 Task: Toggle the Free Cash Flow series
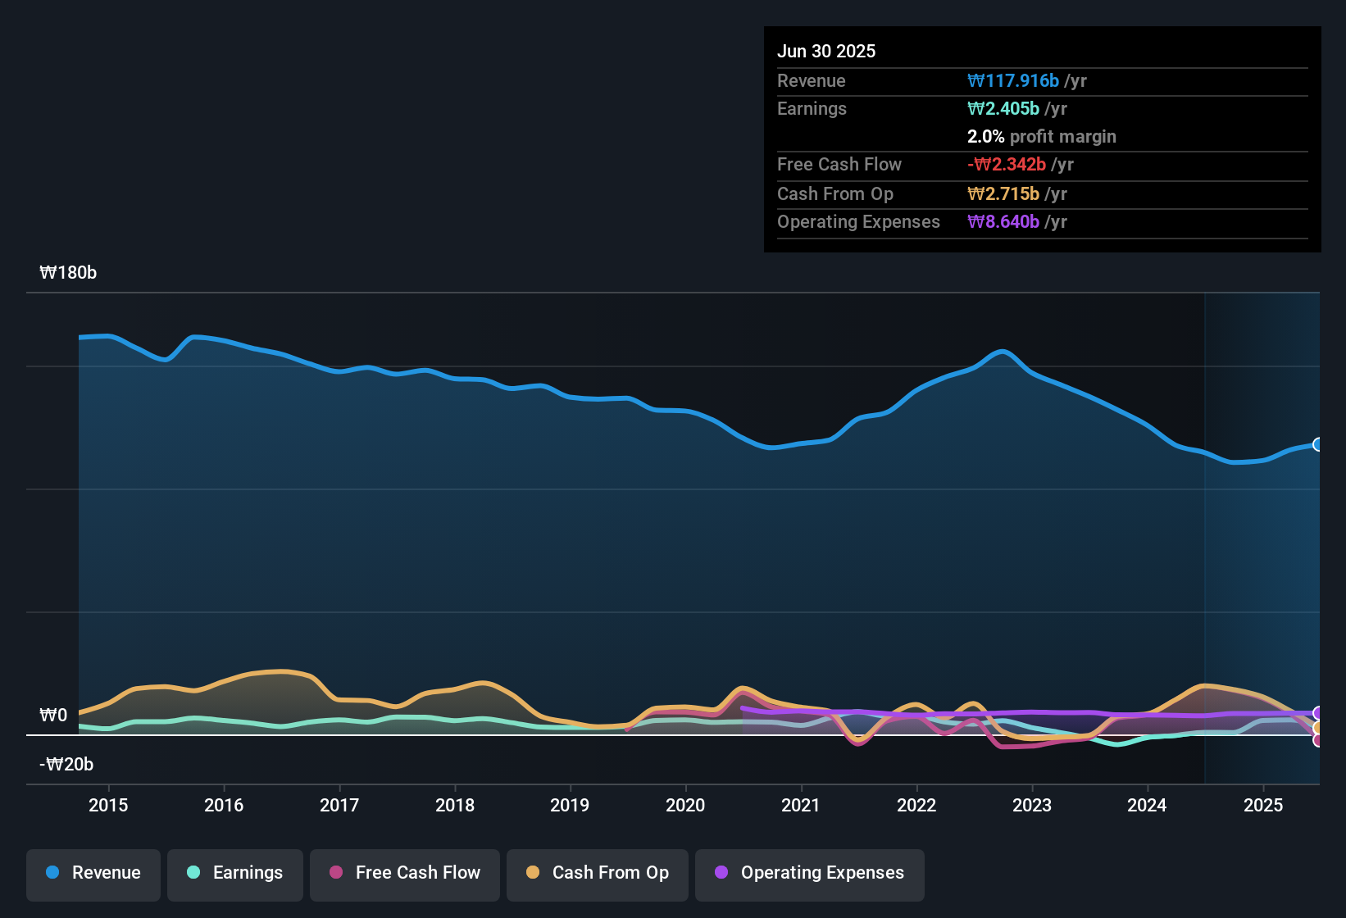[x=405, y=873]
